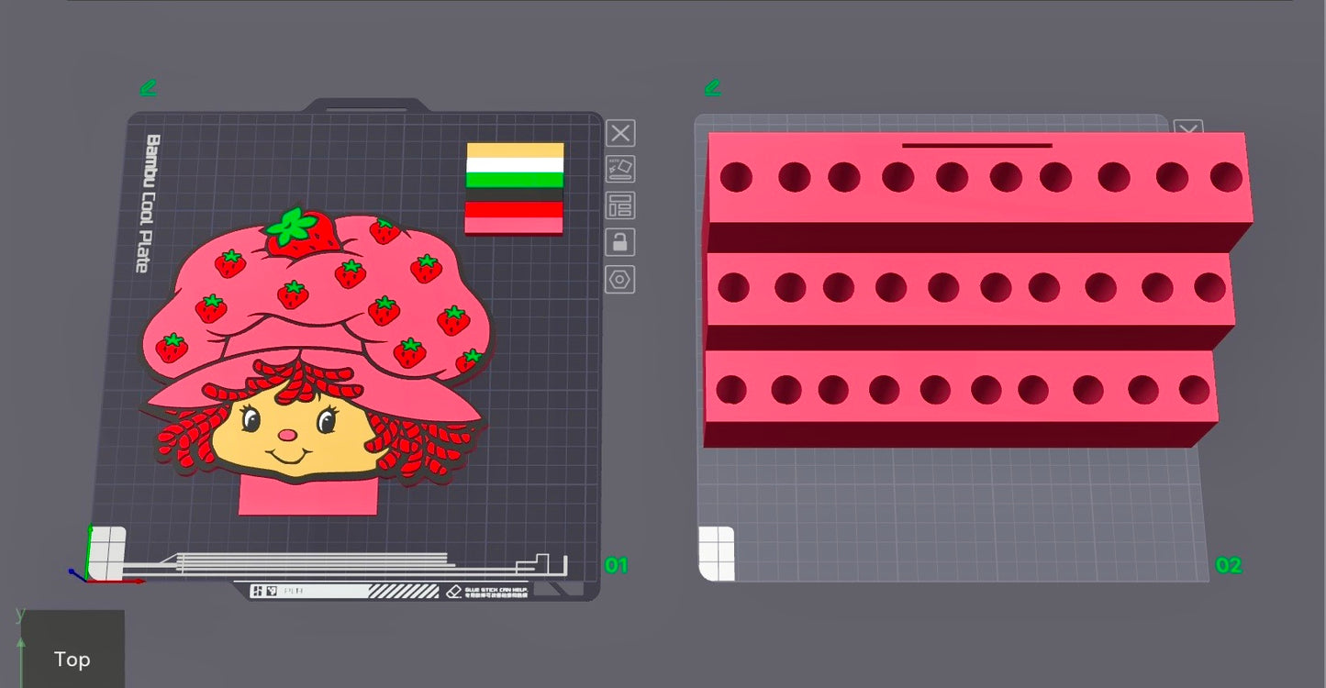Arrange objects on plate 01
The width and height of the screenshot is (1326, 688).
pos(620,206)
